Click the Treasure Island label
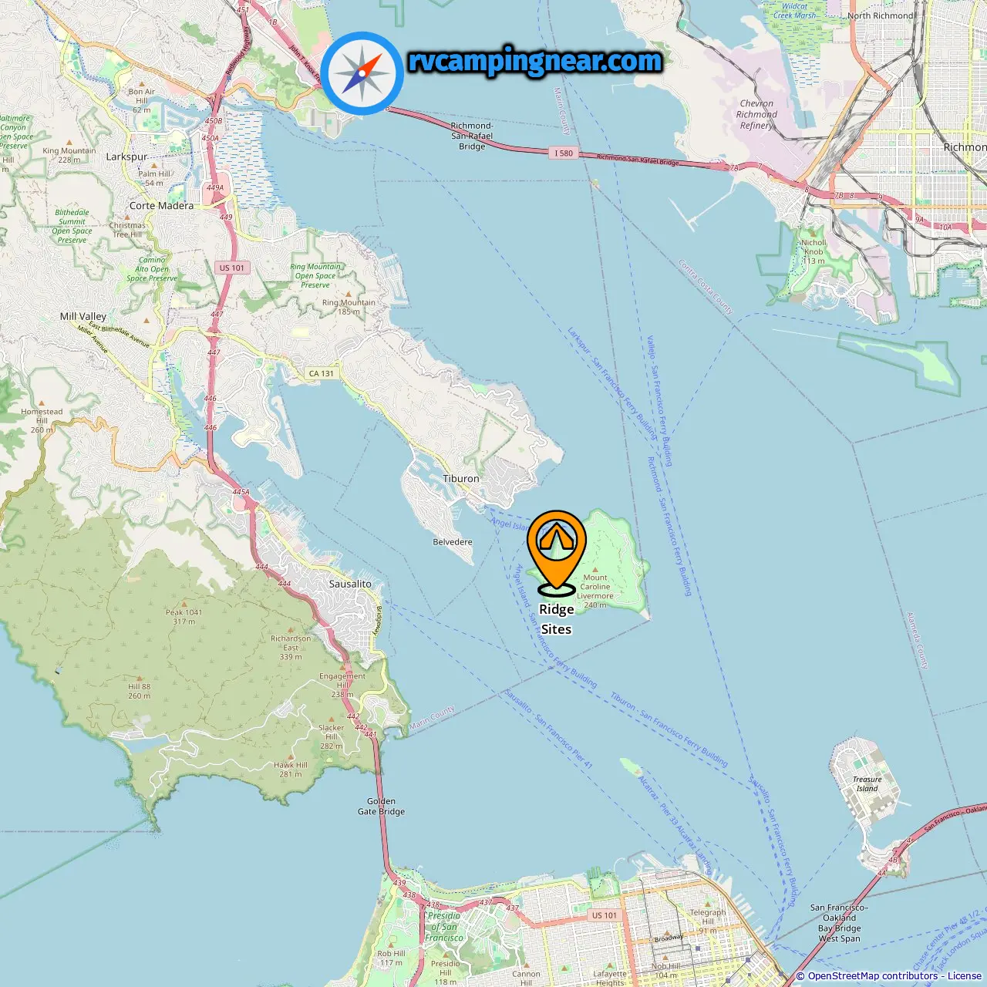This screenshot has width=987, height=987. (x=867, y=783)
